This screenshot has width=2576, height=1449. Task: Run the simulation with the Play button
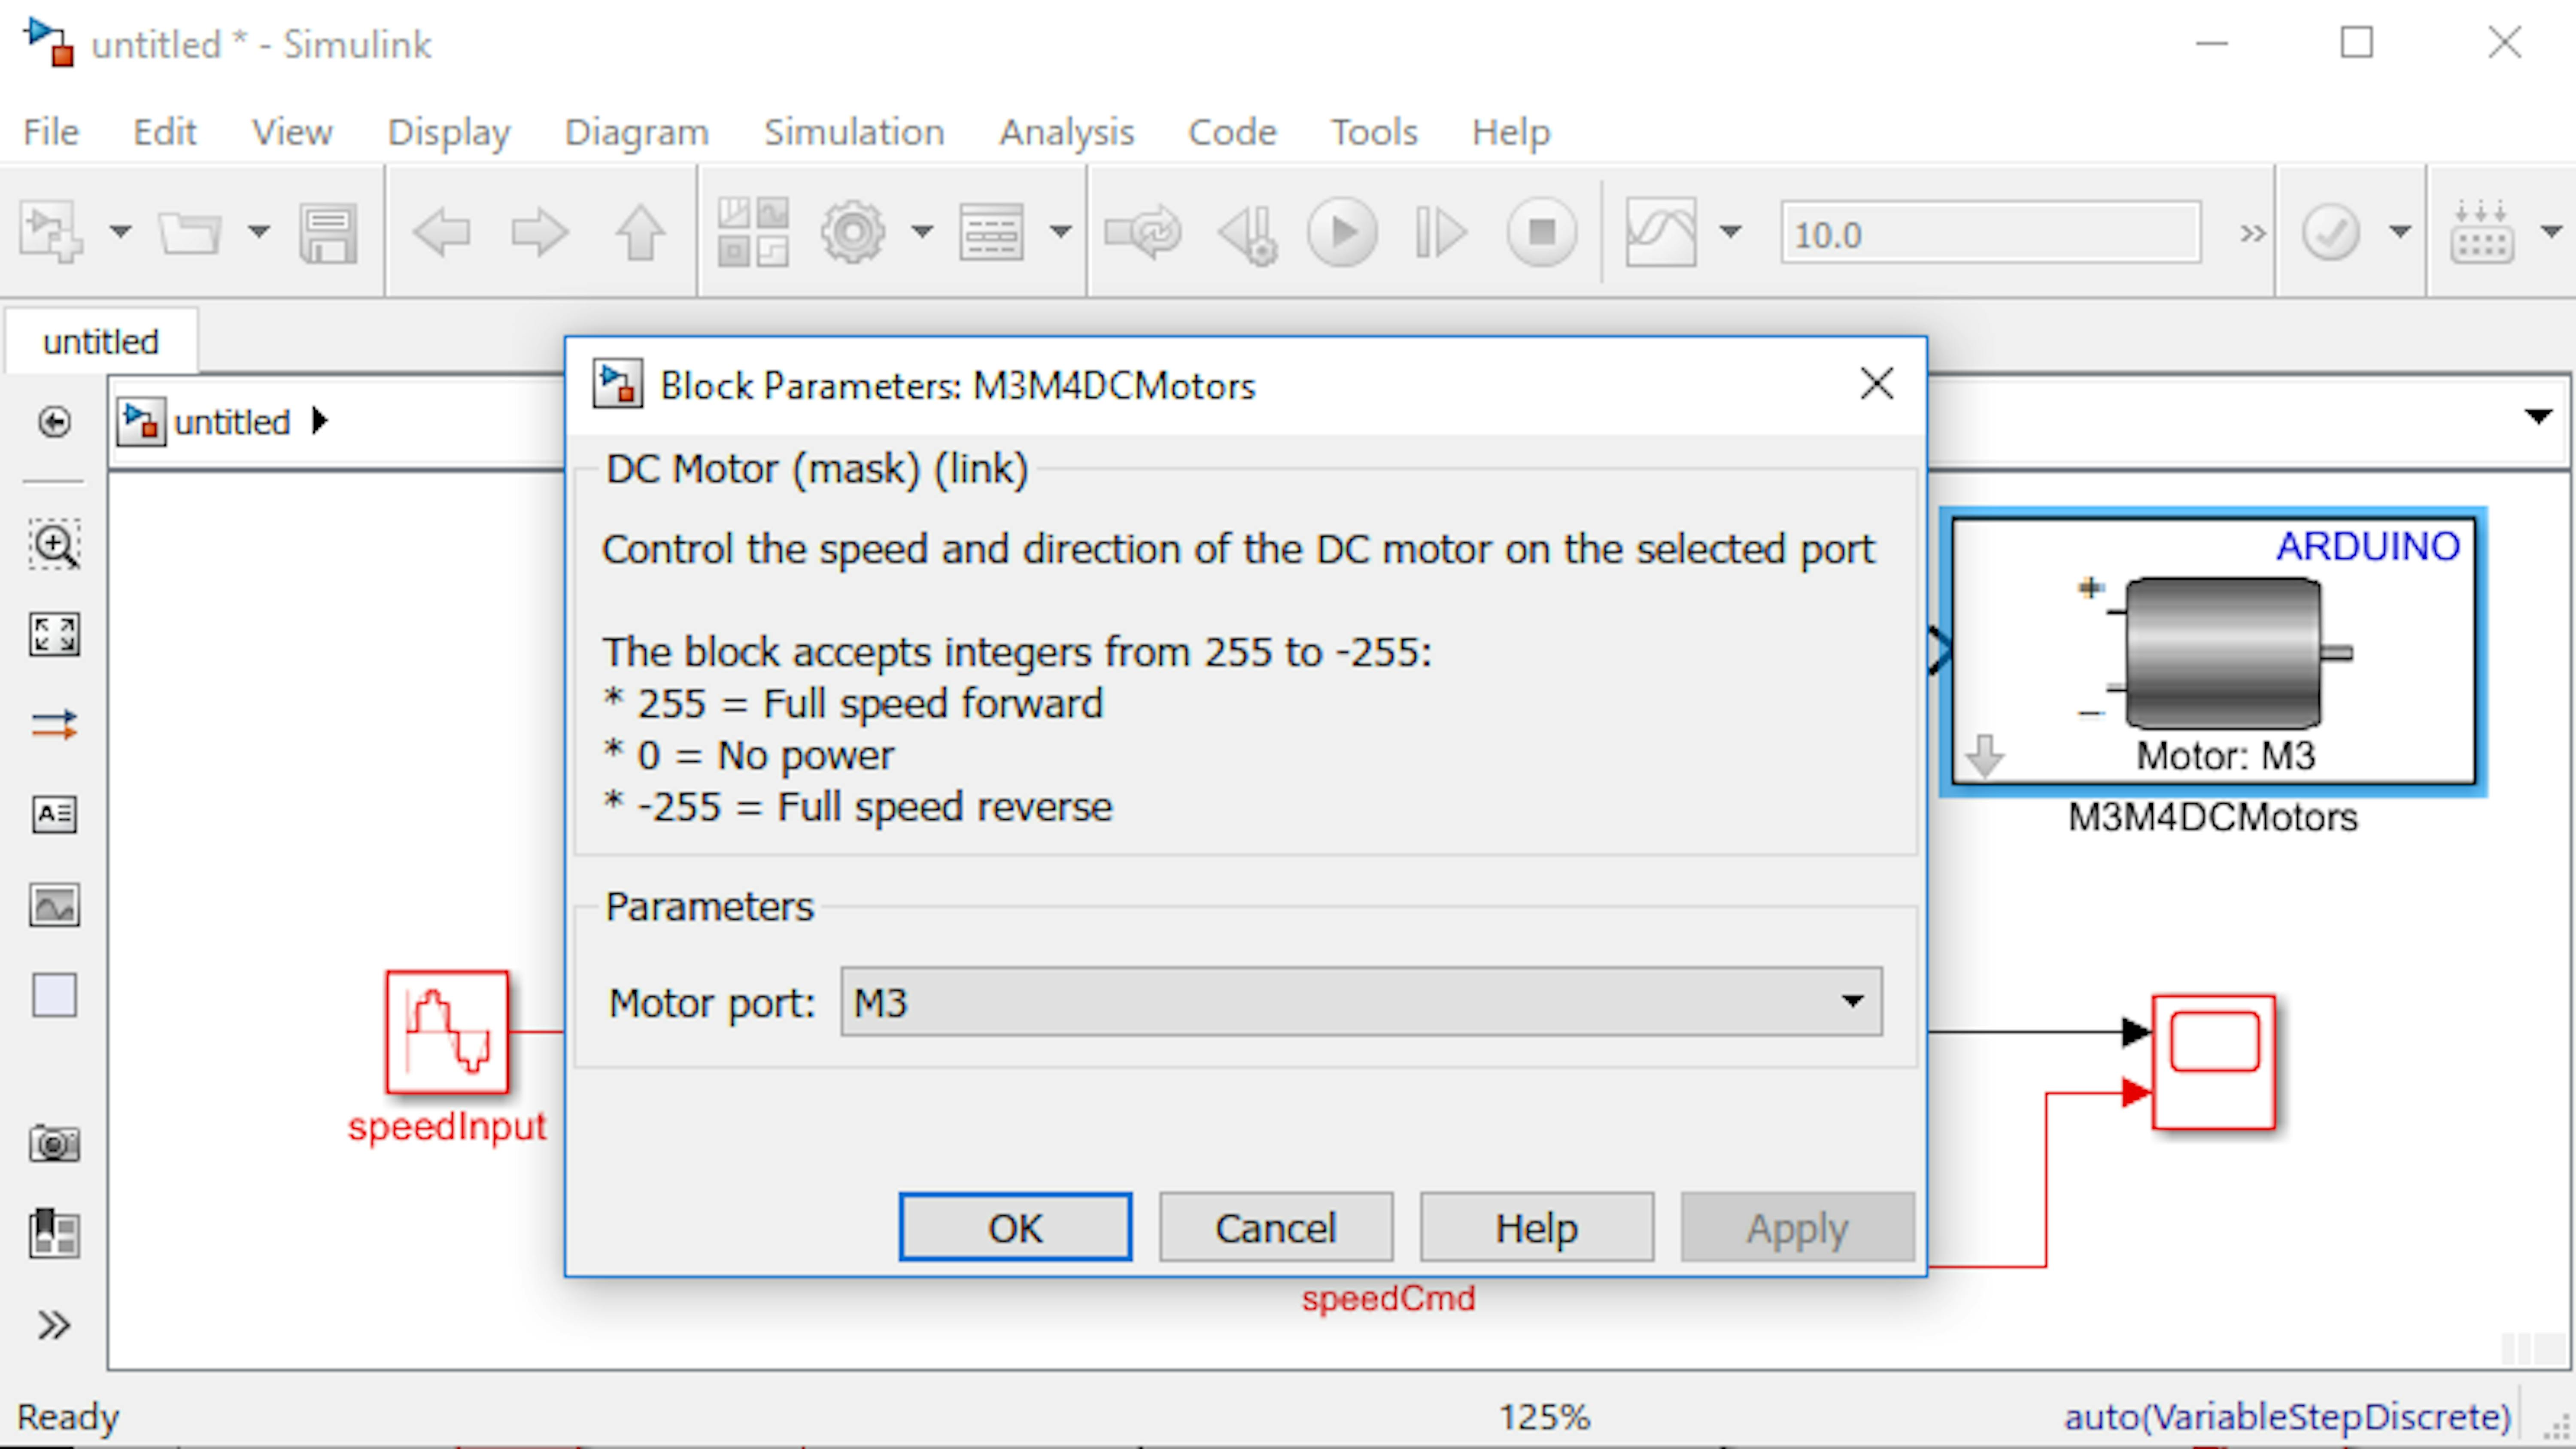click(x=1343, y=232)
